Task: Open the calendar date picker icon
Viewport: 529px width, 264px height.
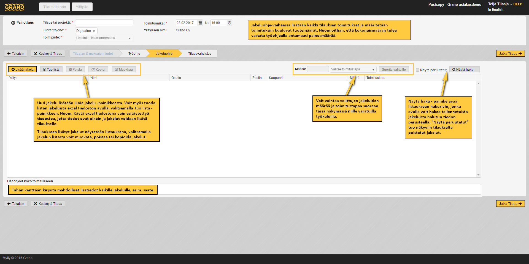Action: [x=200, y=23]
